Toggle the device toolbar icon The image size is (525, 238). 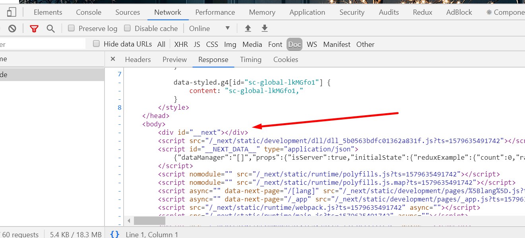(x=12, y=12)
